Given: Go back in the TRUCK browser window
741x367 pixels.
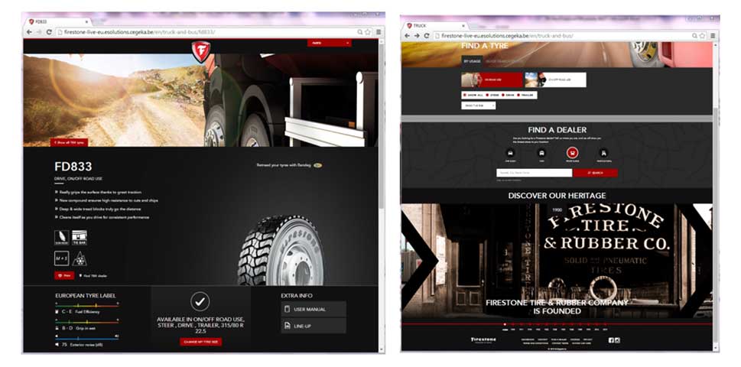Looking at the screenshot, I should [407, 36].
